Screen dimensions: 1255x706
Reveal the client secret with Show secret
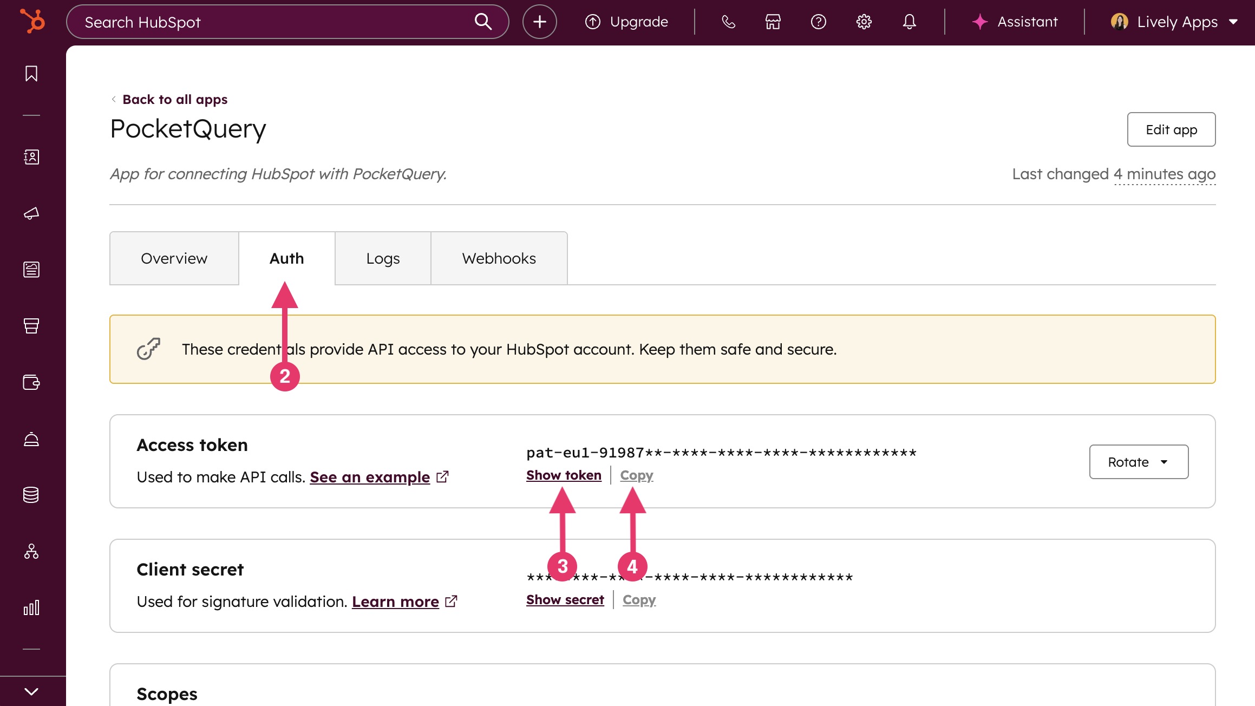(x=565, y=599)
